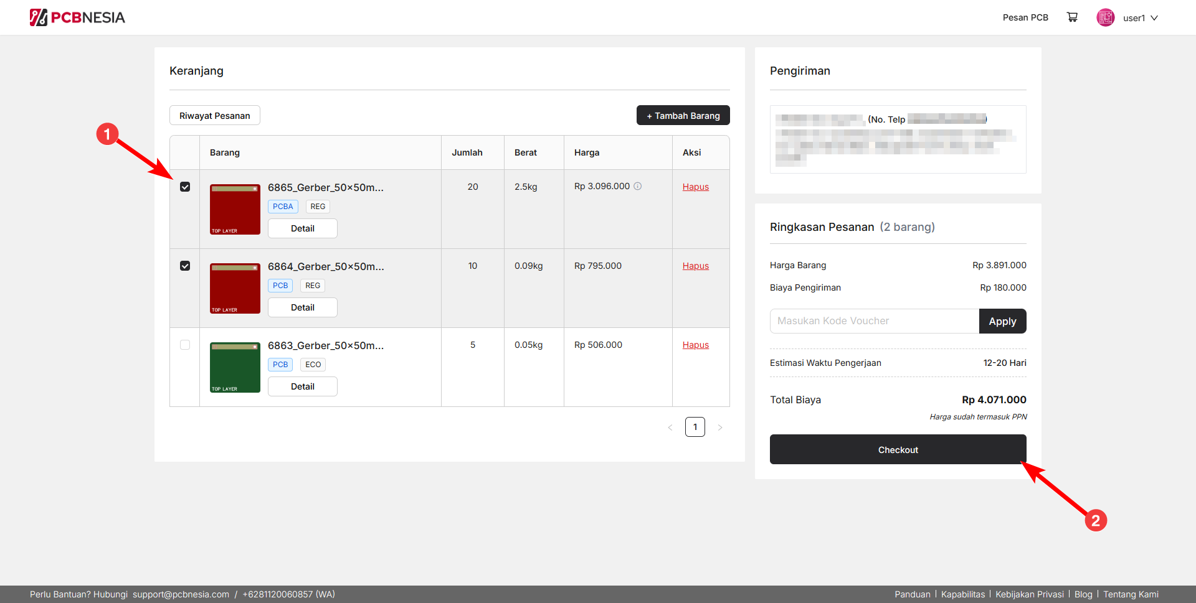This screenshot has height=603, width=1196.
Task: Click support@pcbnesia.com email link
Action: tap(181, 594)
